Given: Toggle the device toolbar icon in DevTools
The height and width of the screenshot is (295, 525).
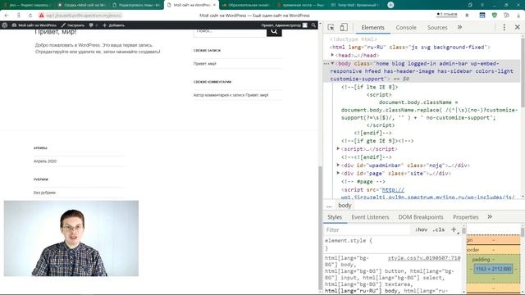Looking at the screenshot, I should [x=344, y=27].
